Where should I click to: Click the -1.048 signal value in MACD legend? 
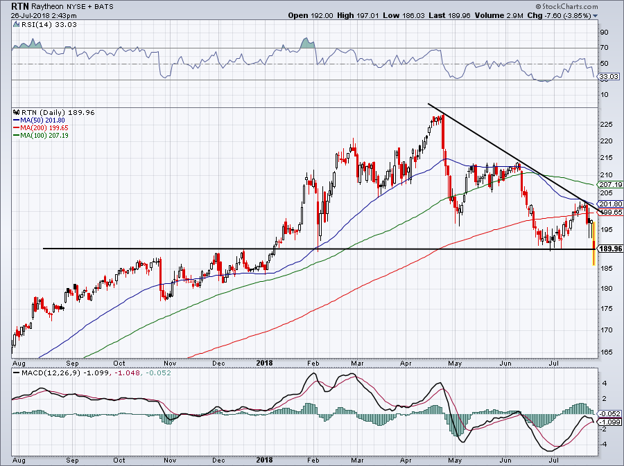[128, 373]
